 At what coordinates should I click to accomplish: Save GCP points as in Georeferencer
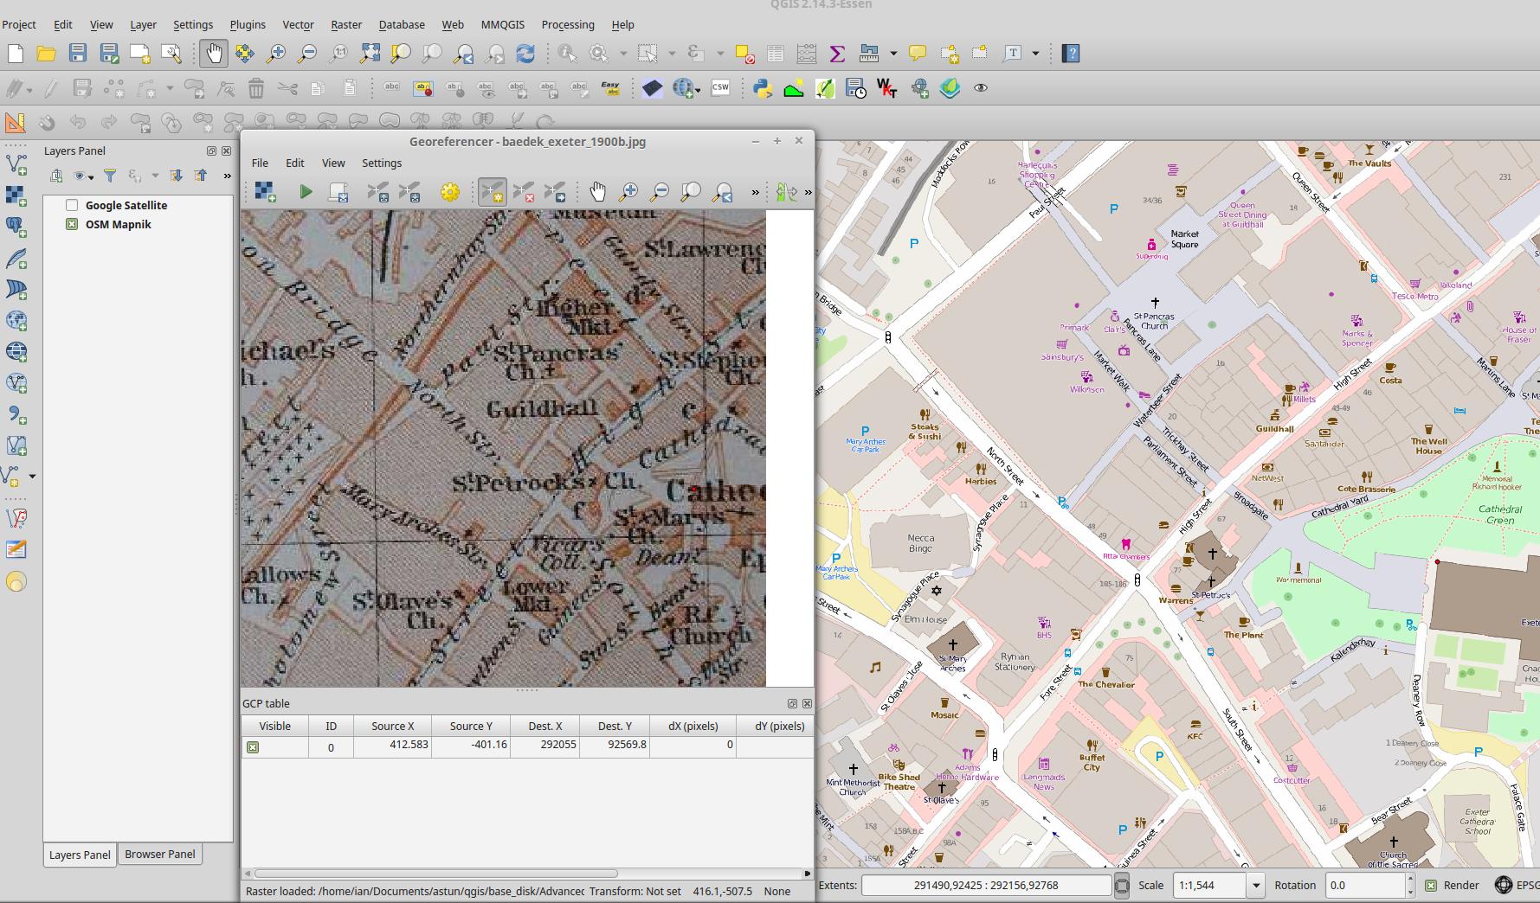click(410, 192)
